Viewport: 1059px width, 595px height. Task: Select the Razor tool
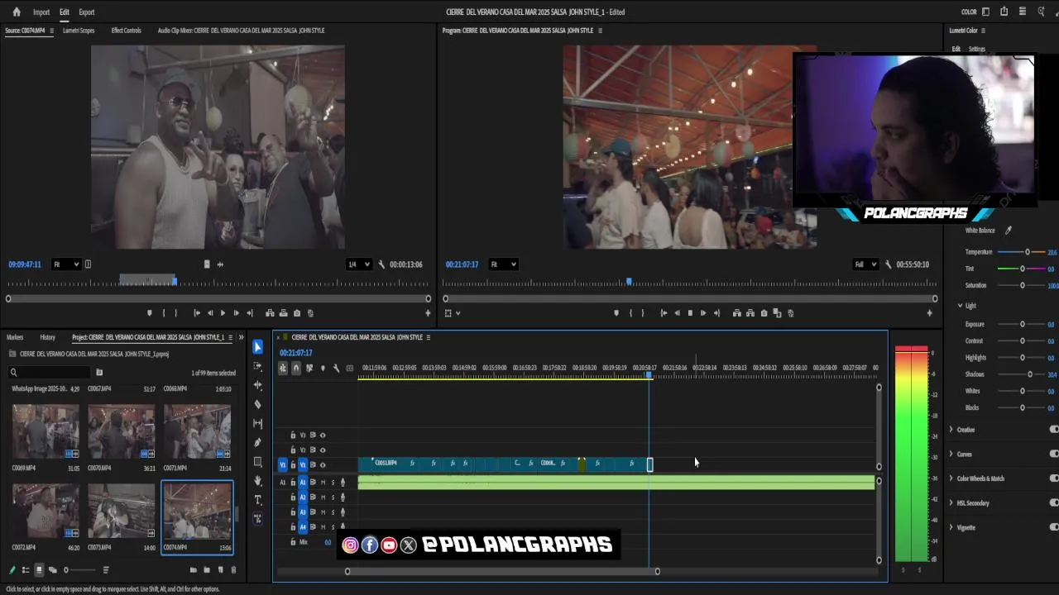[257, 404]
